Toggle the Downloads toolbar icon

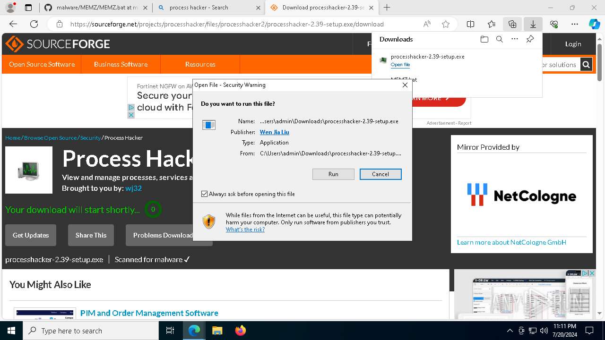pos(533,24)
